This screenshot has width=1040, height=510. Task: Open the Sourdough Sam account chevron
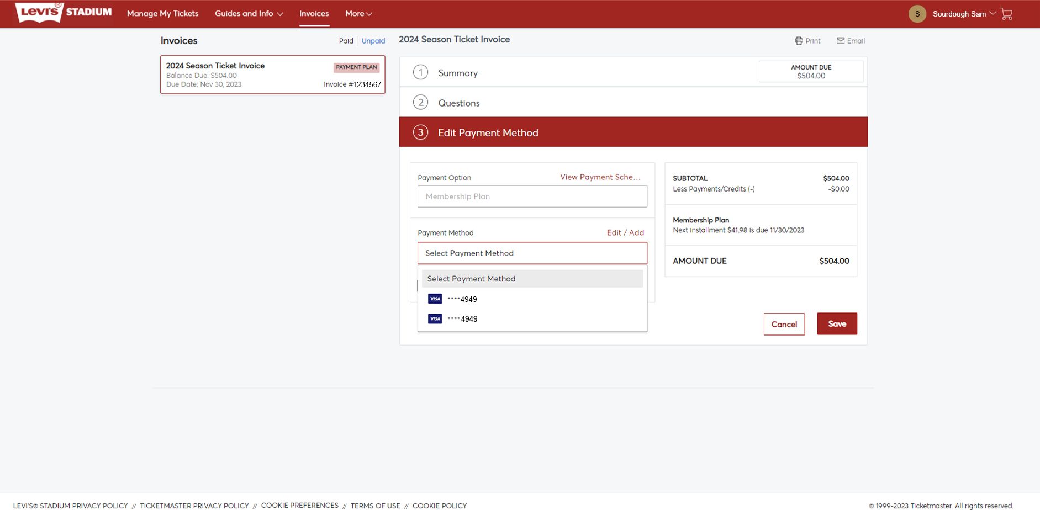(993, 13)
